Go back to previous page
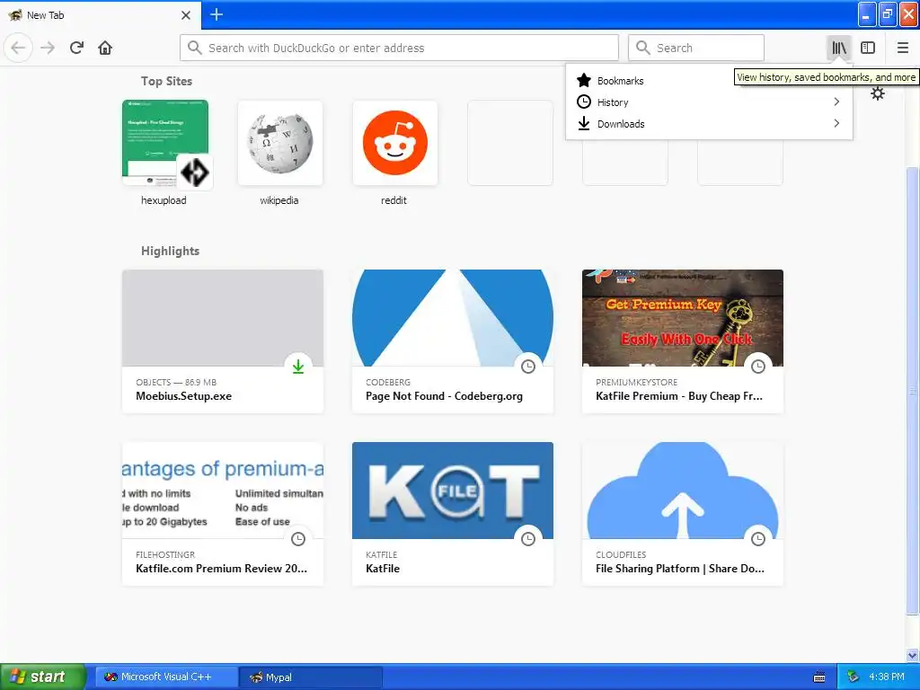The image size is (920, 690). point(18,48)
